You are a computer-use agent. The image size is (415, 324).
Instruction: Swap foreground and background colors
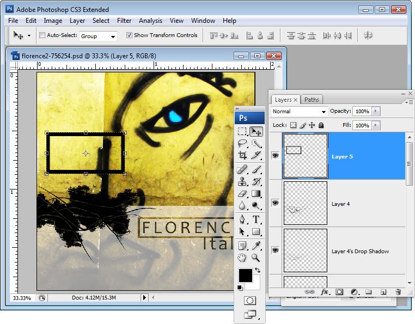[258, 270]
